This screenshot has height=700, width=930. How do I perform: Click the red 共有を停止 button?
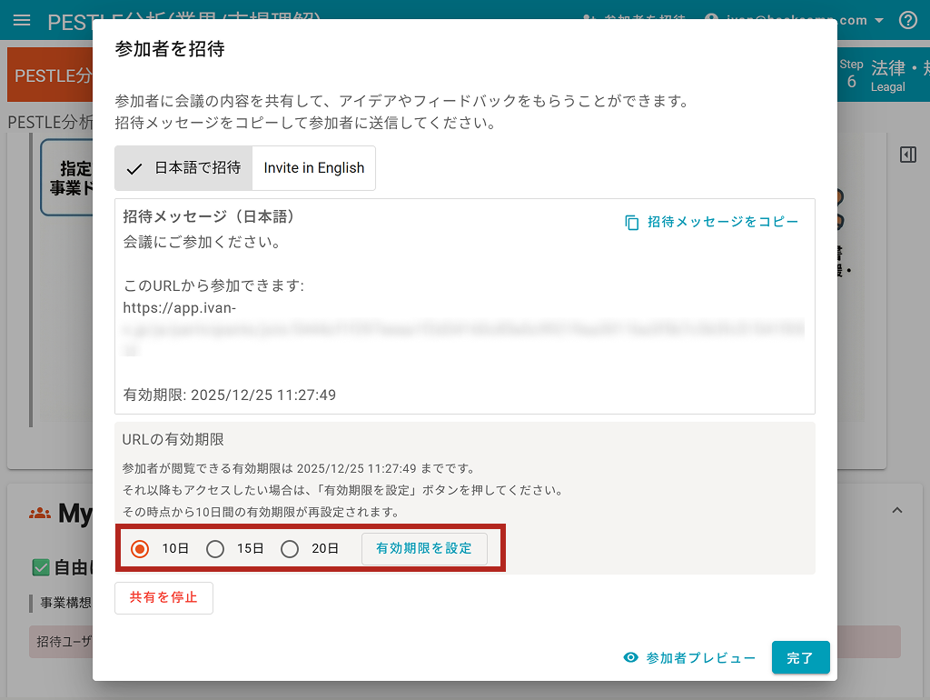click(x=163, y=598)
